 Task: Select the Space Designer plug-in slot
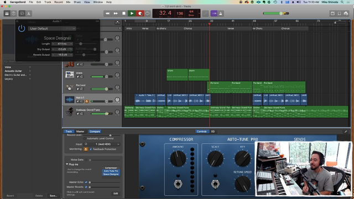tap(111, 174)
